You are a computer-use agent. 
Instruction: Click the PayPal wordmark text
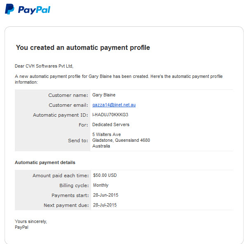34,10
